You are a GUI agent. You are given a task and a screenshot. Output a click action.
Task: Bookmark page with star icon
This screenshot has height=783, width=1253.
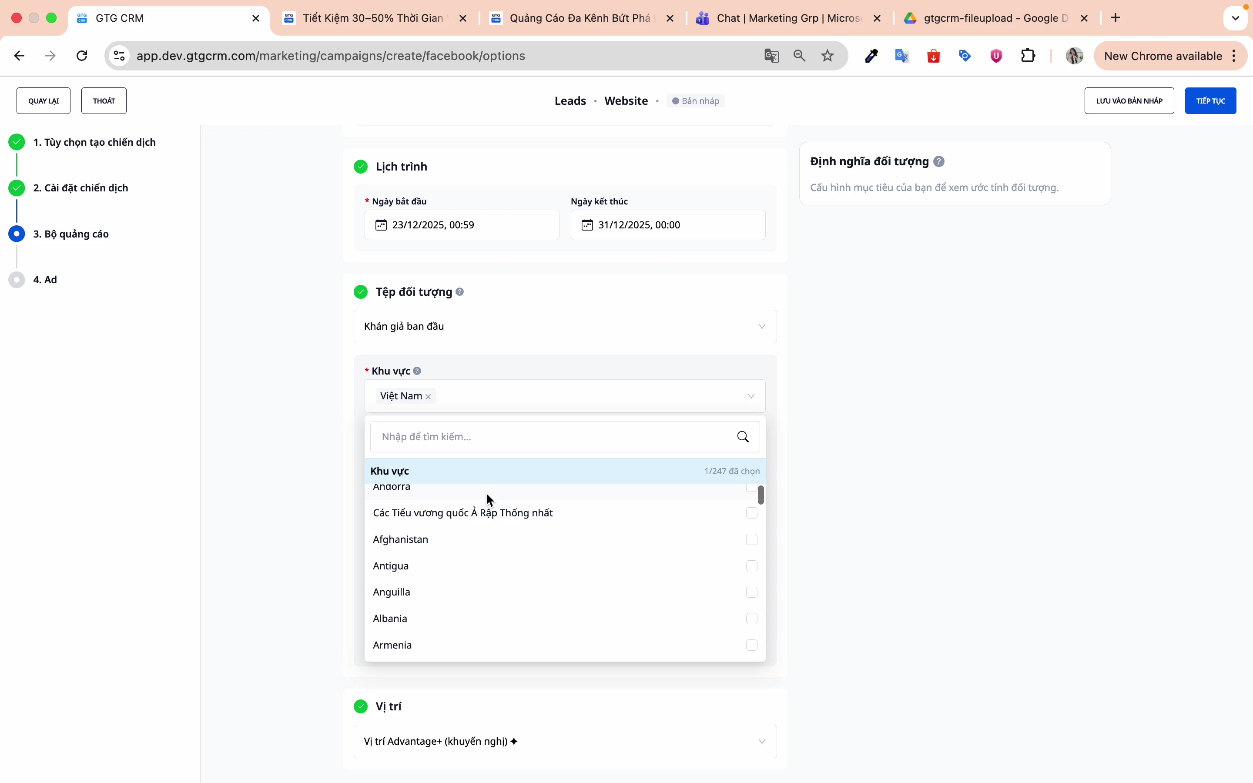[828, 56]
